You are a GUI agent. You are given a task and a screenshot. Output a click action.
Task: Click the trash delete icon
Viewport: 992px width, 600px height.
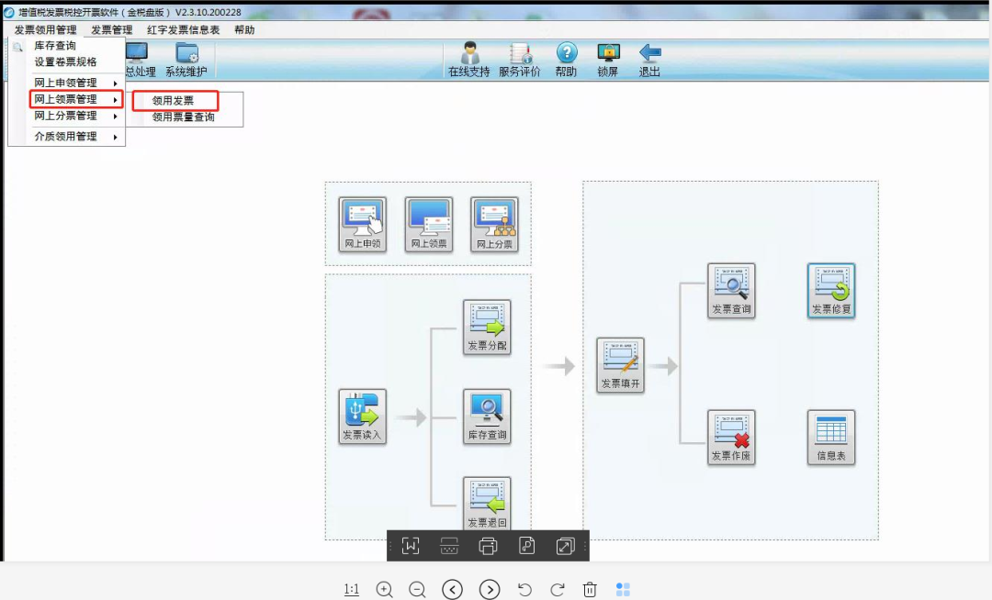click(590, 590)
